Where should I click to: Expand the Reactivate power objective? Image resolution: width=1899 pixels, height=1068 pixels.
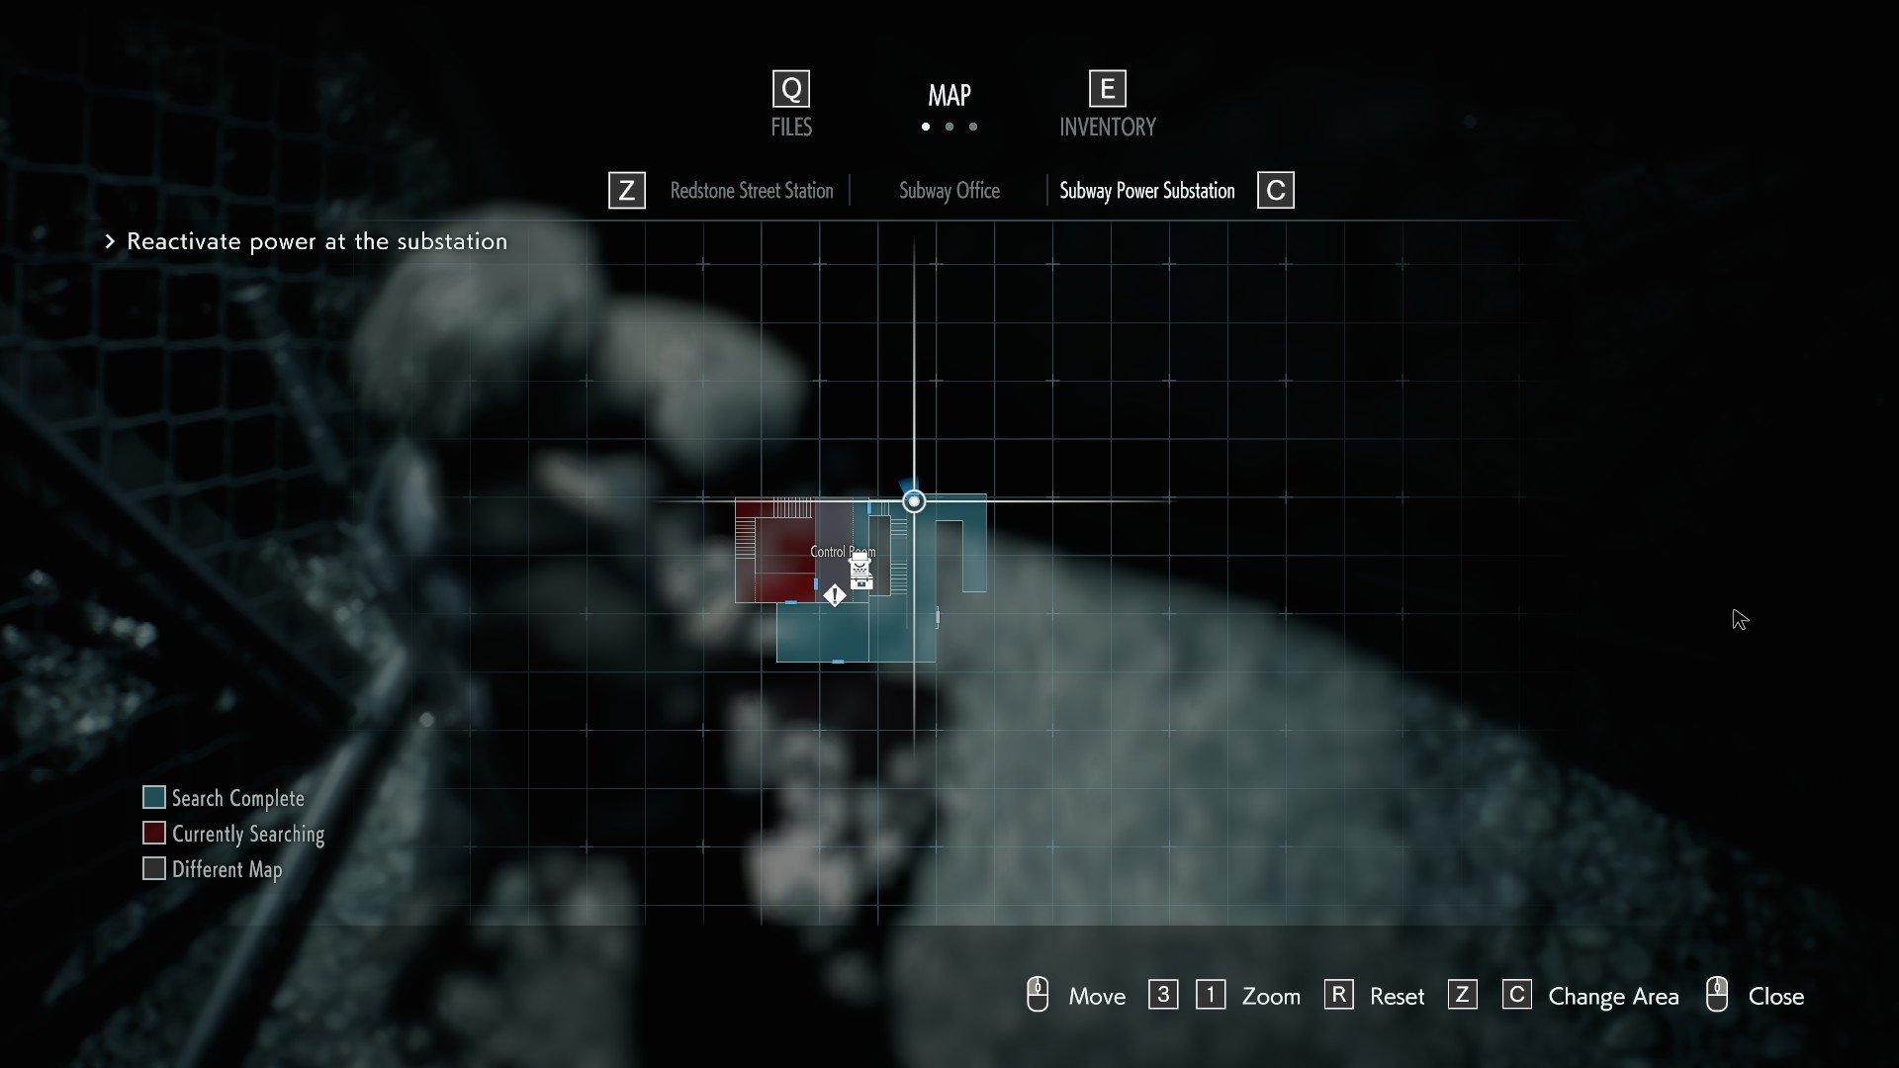(x=112, y=241)
